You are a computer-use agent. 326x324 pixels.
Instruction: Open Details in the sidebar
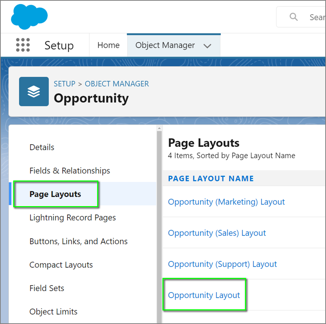point(42,147)
